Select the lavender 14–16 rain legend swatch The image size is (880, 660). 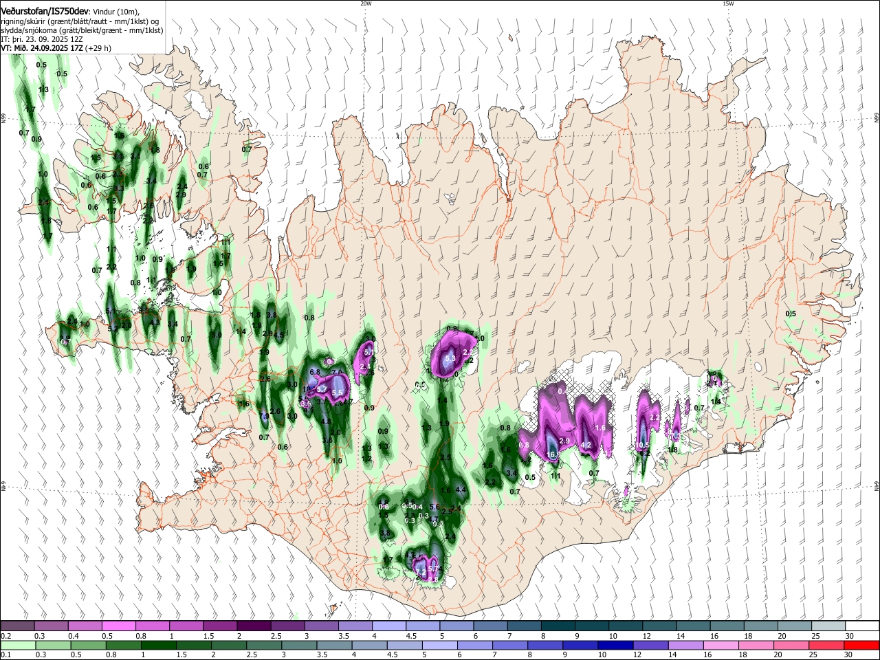pos(686,645)
